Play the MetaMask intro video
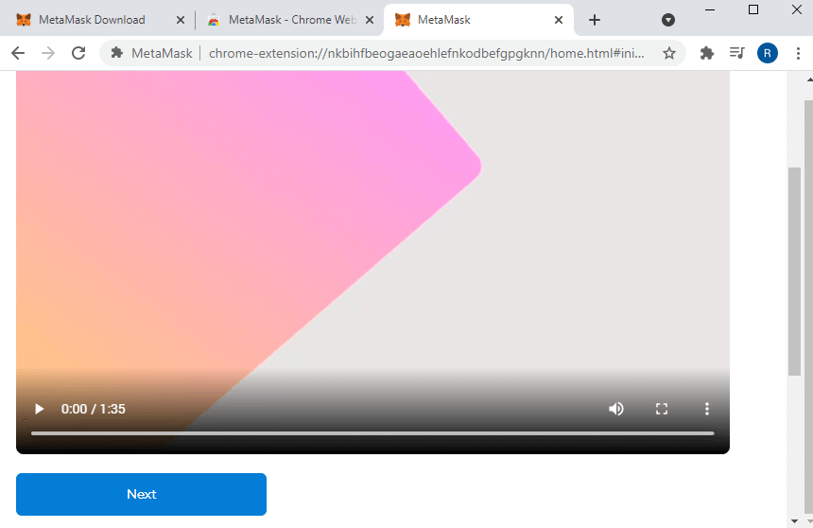The image size is (813, 528). pos(39,409)
